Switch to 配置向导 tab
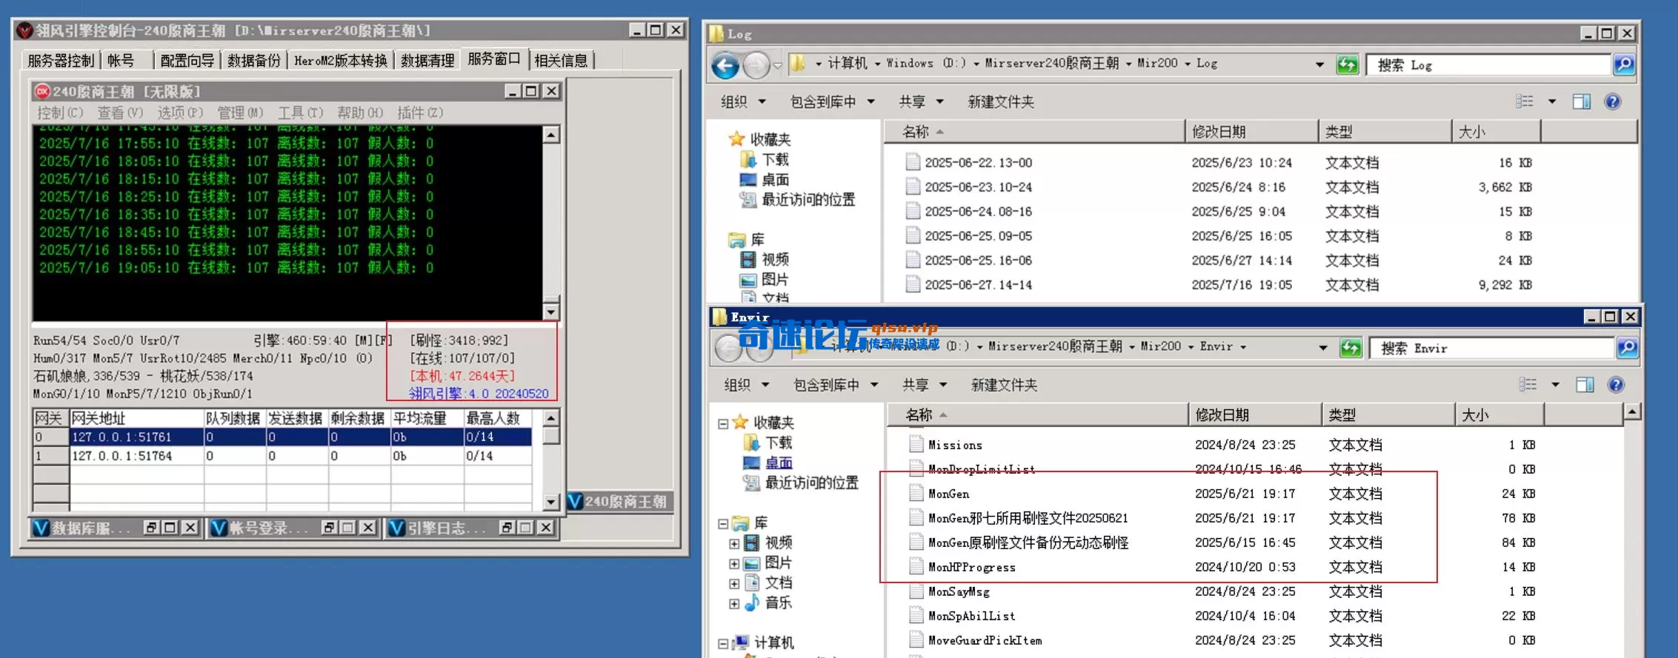 point(187,61)
